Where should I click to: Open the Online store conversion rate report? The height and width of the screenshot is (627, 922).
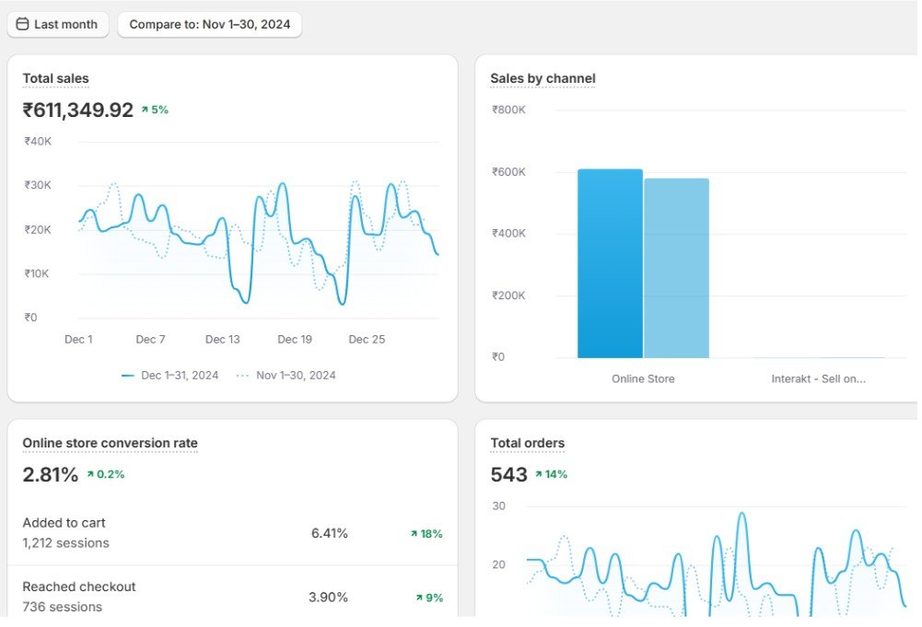click(x=110, y=443)
